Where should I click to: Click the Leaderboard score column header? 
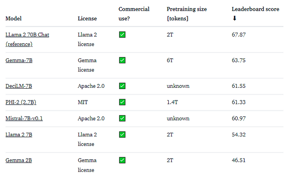tap(252, 9)
